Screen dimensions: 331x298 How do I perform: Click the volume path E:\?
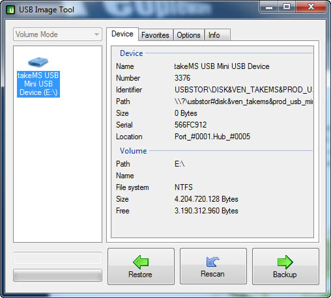pos(179,164)
